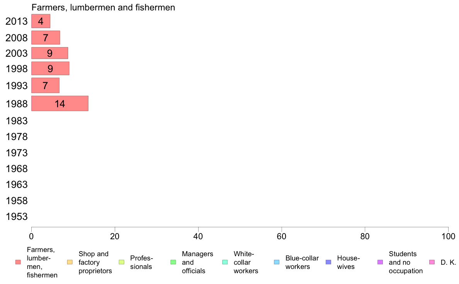Image resolution: width=459 pixels, height=284 pixels.
Task: Select the 2013 bar showing 4
Action: pyautogui.click(x=41, y=21)
